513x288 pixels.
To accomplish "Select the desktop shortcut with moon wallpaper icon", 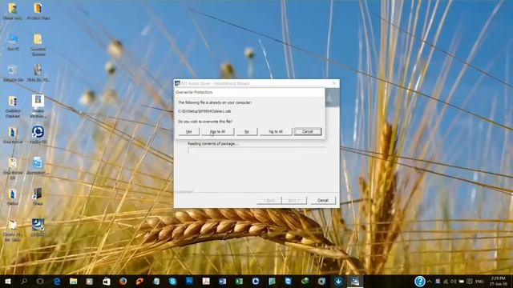I will [x=38, y=227].
